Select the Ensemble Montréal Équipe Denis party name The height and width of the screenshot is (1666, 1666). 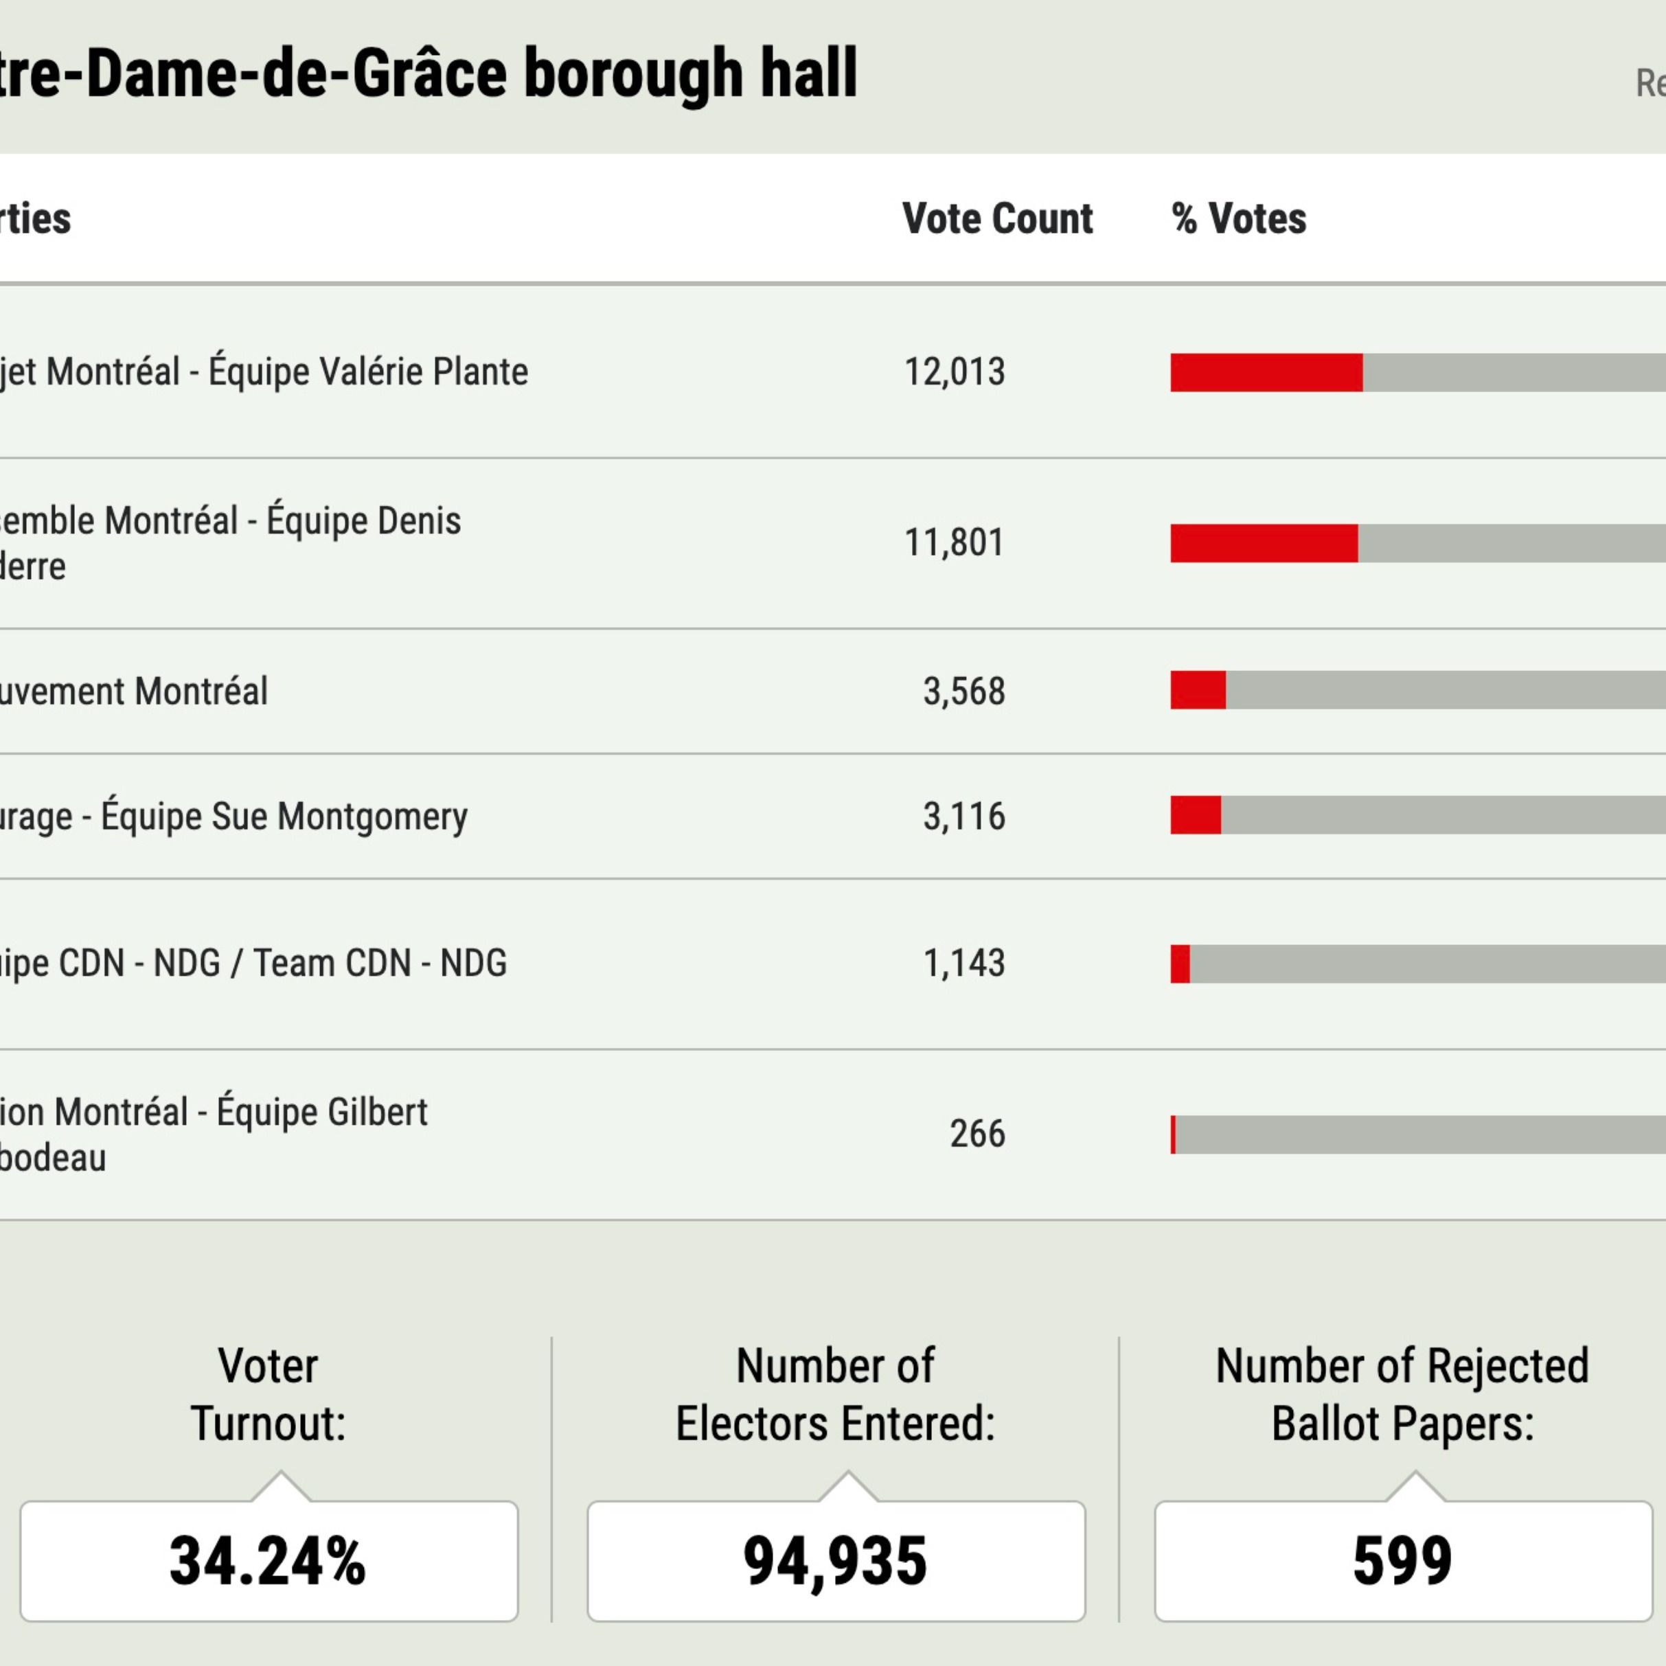(x=229, y=543)
